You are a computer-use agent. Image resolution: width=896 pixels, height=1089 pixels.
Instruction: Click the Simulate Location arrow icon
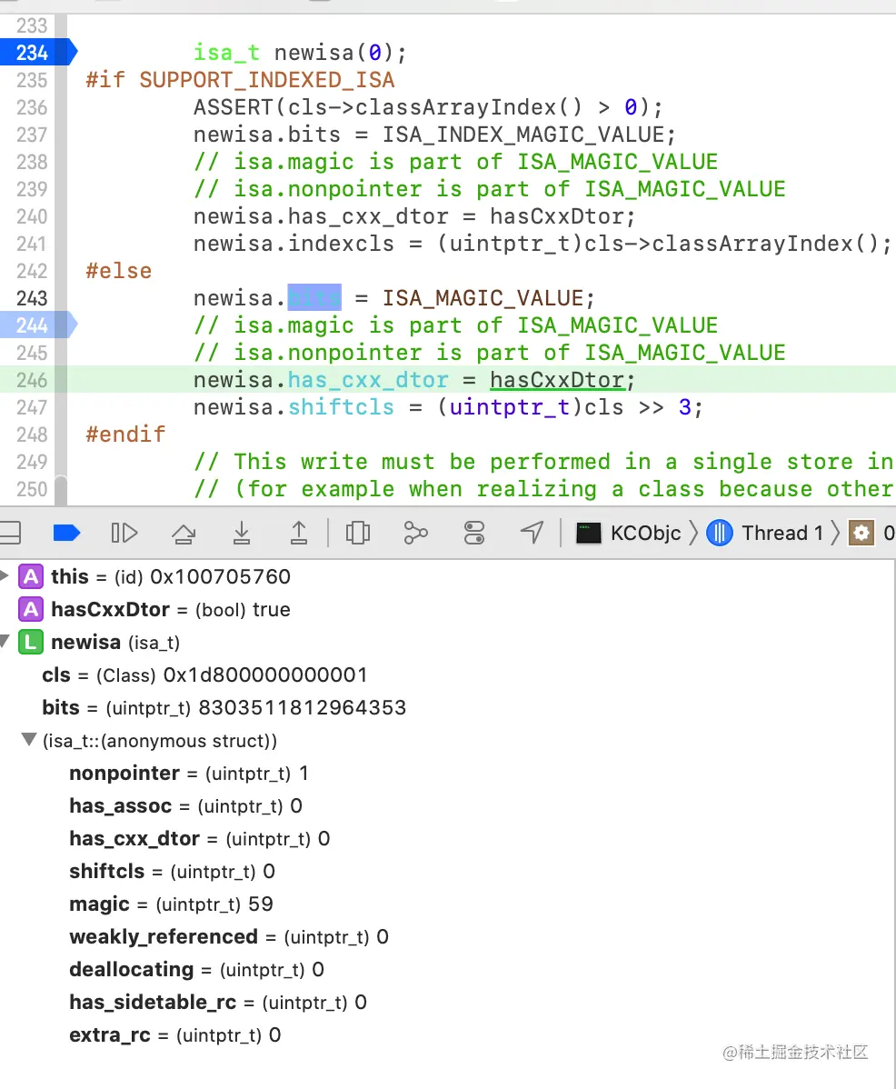533,534
